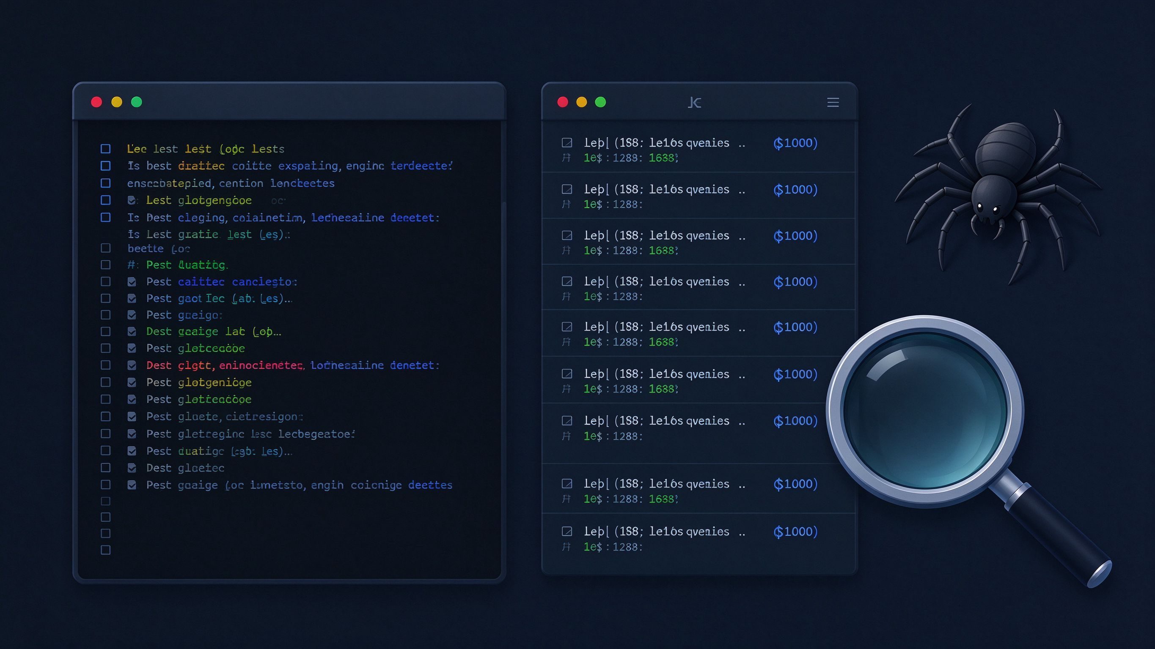Click the JC logo in right window title
1155x649 pixels.
695,103
